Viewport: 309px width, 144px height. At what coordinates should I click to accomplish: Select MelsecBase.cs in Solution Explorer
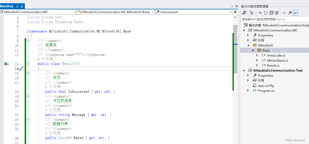(x=277, y=60)
